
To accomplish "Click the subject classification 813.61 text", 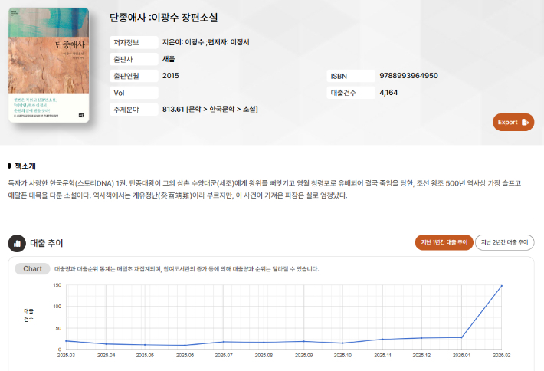I will pyautogui.click(x=210, y=110).
